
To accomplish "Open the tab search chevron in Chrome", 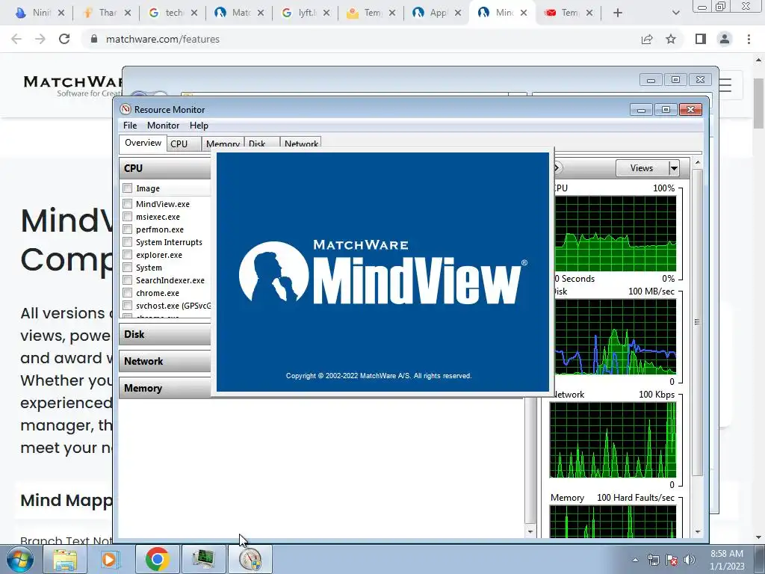I will click(x=675, y=13).
